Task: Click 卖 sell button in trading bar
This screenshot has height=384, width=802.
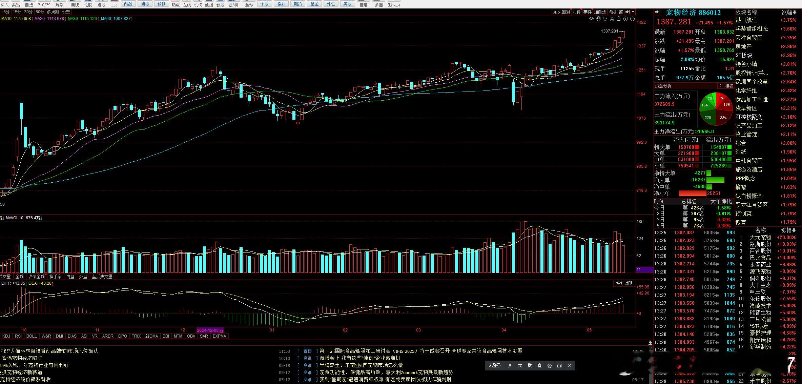Action: 520,366
